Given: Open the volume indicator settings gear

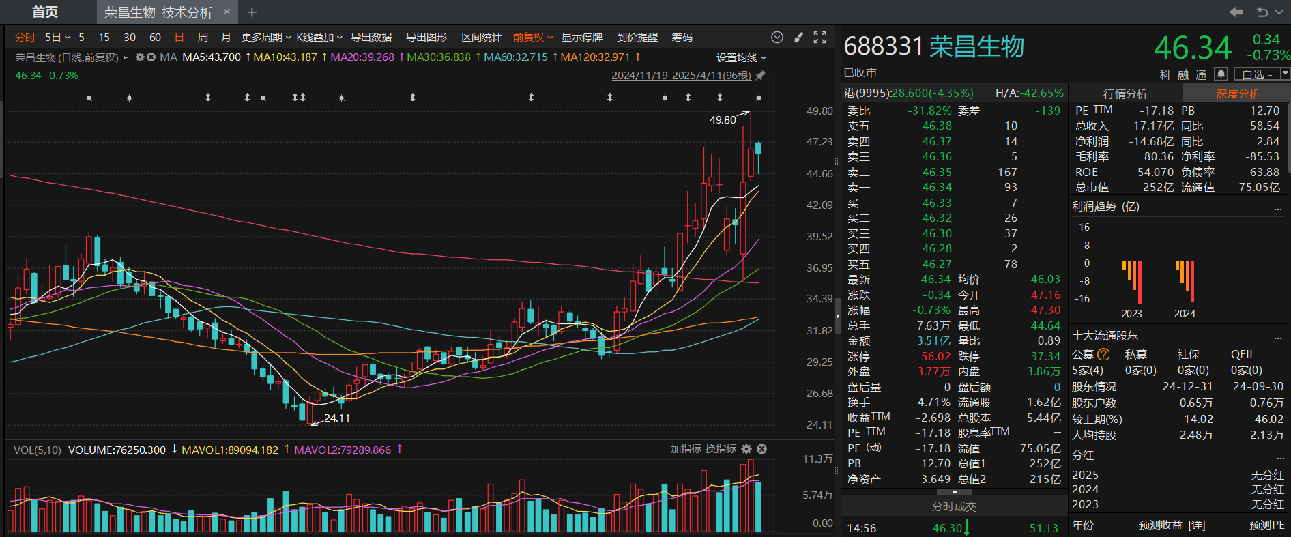Looking at the screenshot, I should tap(746, 449).
